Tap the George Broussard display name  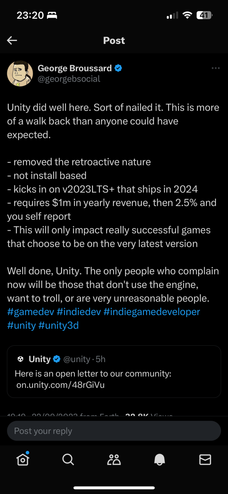point(75,68)
